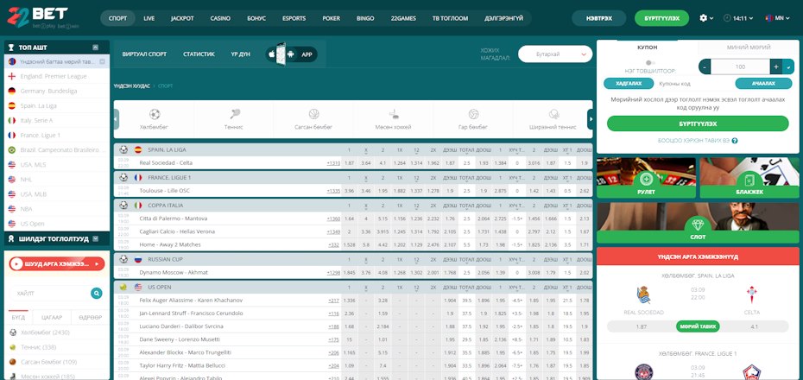Screen dimensions: 803x380
Task: Open the СТАТИСТИК link
Action: click(199, 54)
